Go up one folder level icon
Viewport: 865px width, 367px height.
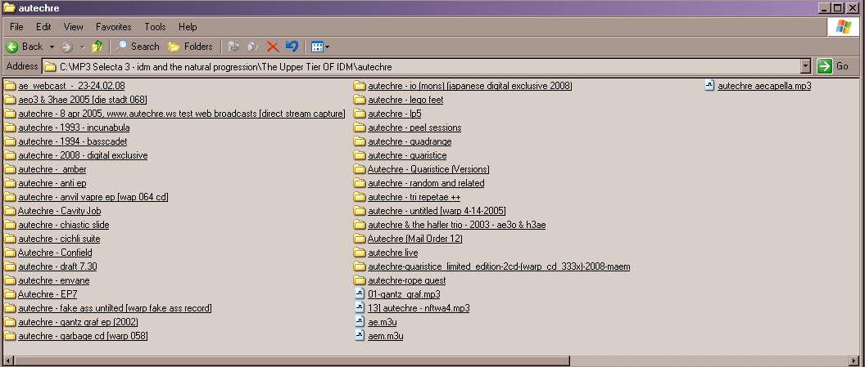coord(97,47)
